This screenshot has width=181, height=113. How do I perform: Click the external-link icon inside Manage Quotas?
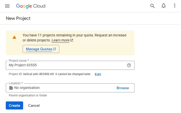point(55,49)
